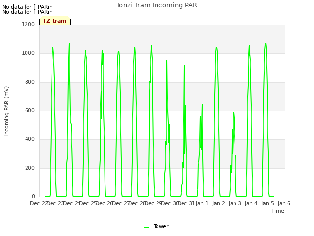314x236 pixels.
Task: Click the 1000 y-axis tick label
Action: coord(28,53)
